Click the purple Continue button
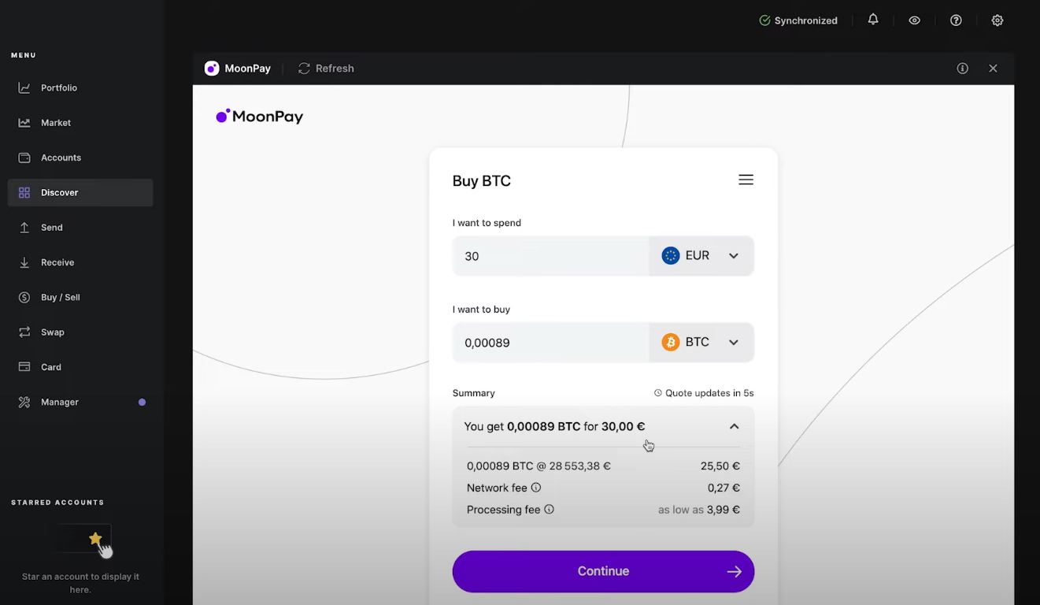Image resolution: width=1040 pixels, height=605 pixels. point(603,571)
